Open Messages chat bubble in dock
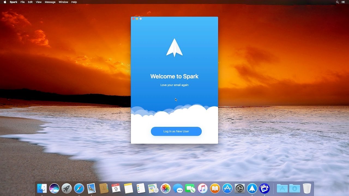 [x=178, y=188]
